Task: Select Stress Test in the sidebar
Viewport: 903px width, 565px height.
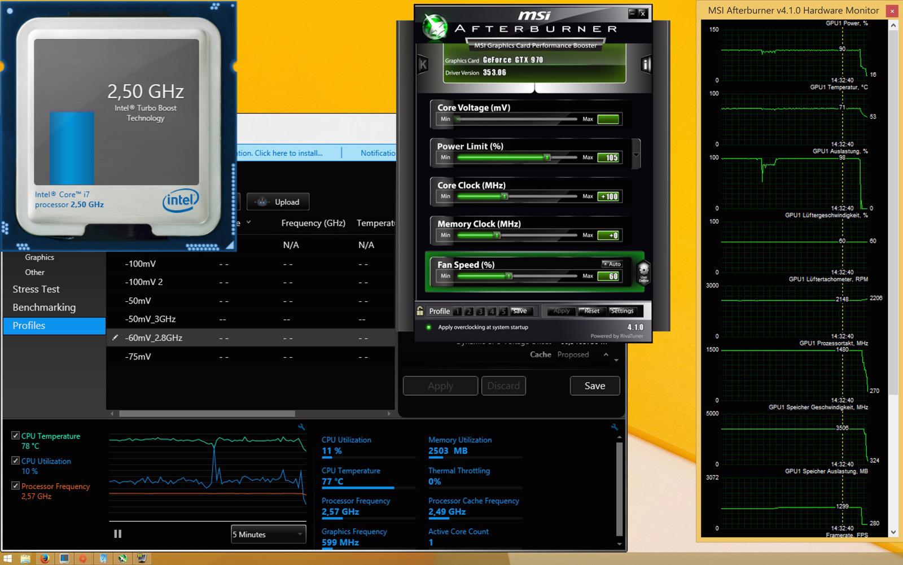Action: click(x=36, y=289)
